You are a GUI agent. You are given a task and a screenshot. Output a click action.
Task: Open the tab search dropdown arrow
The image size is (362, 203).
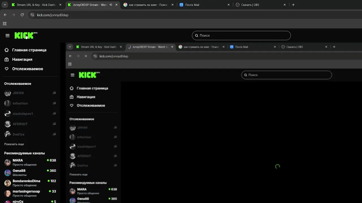pyautogui.click(x=5, y=5)
